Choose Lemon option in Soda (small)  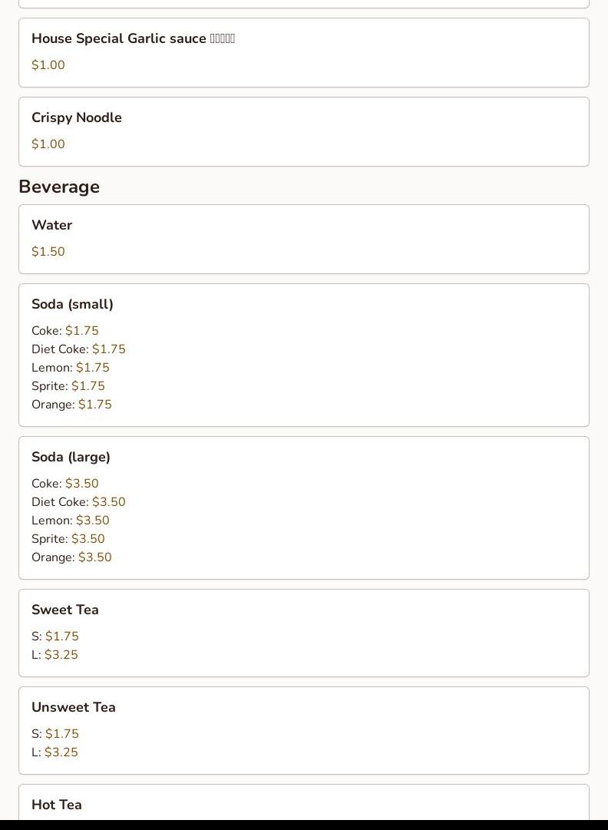click(71, 368)
